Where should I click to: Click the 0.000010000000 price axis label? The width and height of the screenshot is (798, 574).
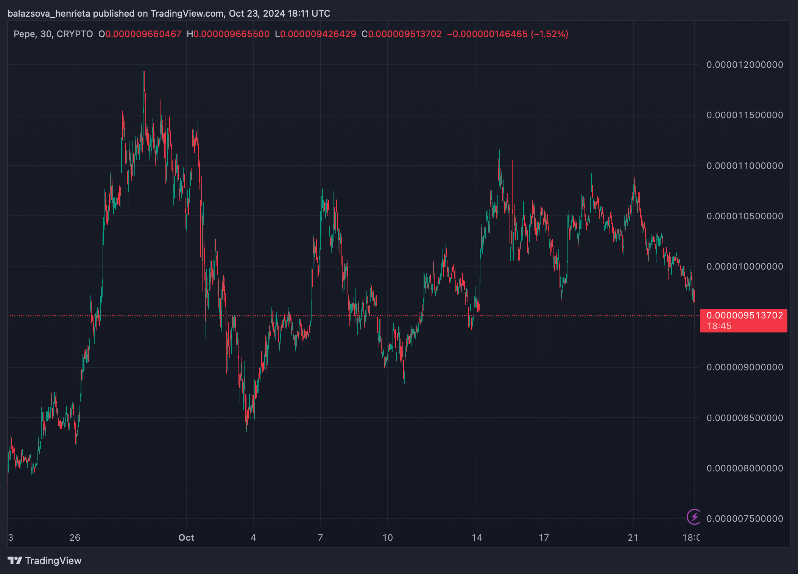[745, 267]
